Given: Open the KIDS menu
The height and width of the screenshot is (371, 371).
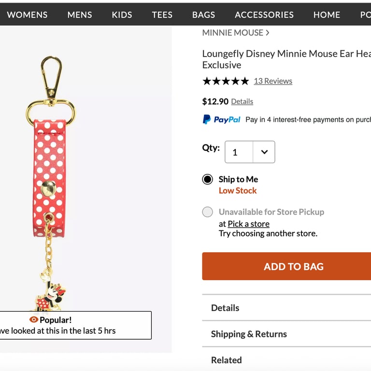Looking at the screenshot, I should [122, 14].
